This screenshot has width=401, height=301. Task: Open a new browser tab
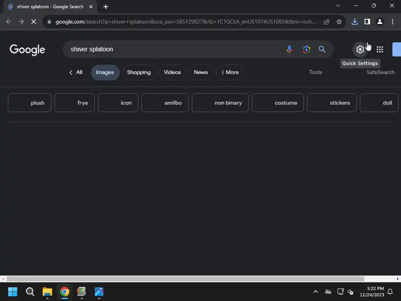coord(106,7)
